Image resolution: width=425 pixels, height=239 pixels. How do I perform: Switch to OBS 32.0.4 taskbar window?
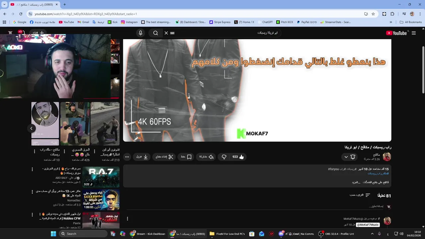[x=336, y=234]
